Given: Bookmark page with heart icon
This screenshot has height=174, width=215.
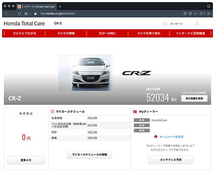Looking at the screenshot, I should 201,13.
